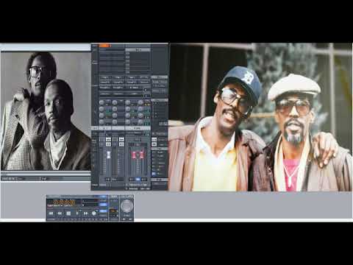Select the orange highlighted tab atop the mixer

click(x=104, y=46)
